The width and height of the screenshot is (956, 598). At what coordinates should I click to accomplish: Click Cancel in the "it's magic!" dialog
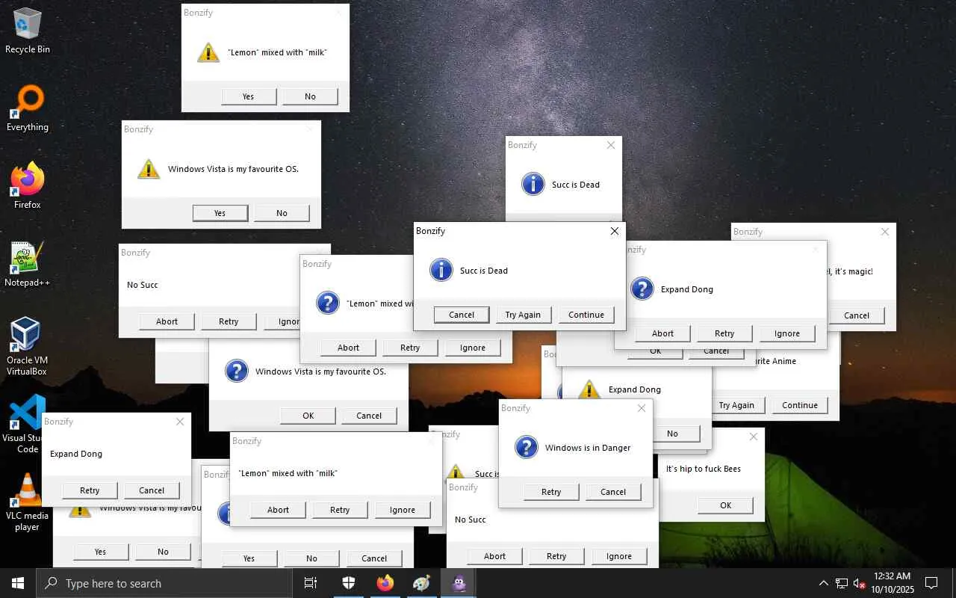click(857, 315)
